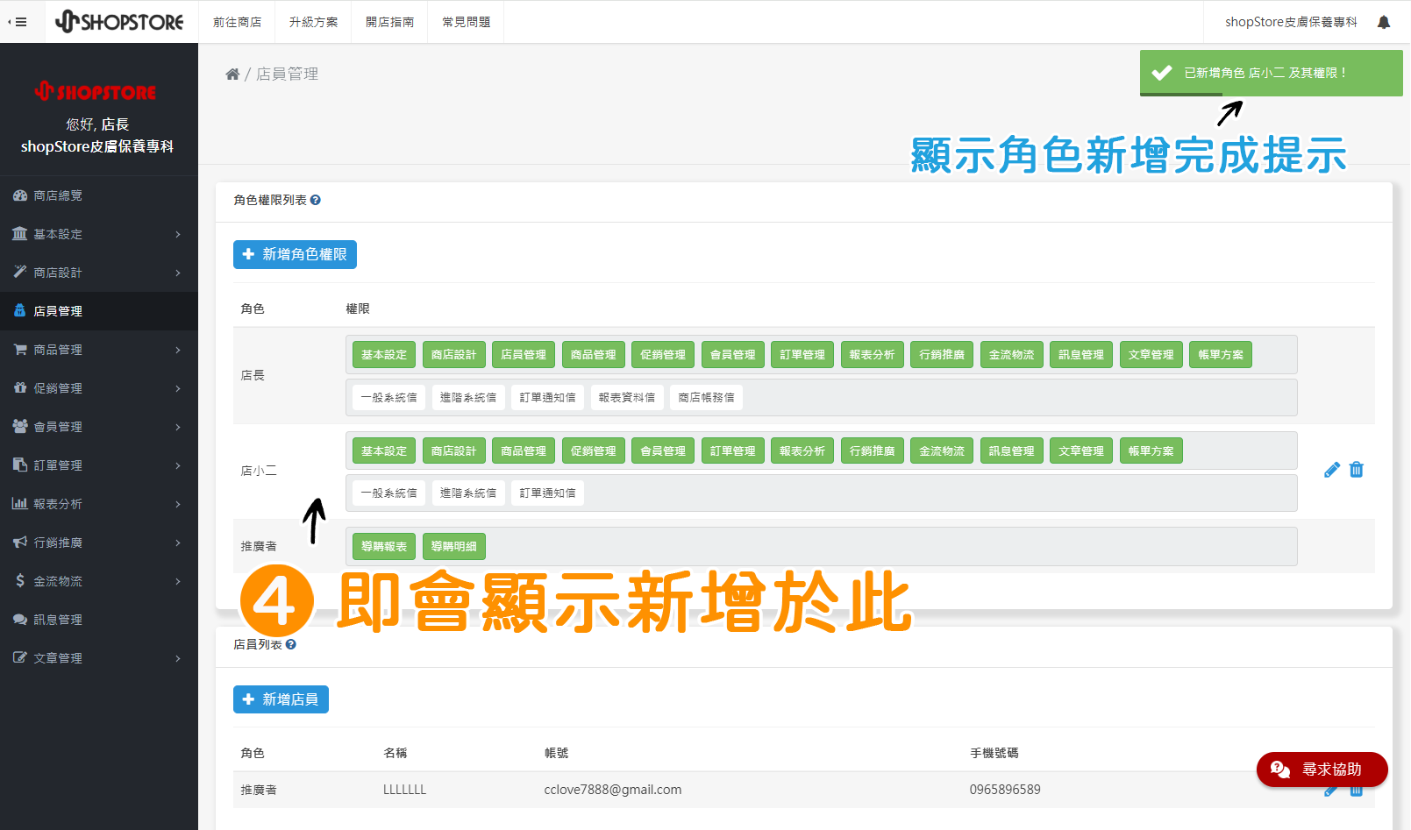Viewport: 1411px width, 830px height.
Task: Expand the 會員管理 sidebar menu
Action: (x=99, y=427)
